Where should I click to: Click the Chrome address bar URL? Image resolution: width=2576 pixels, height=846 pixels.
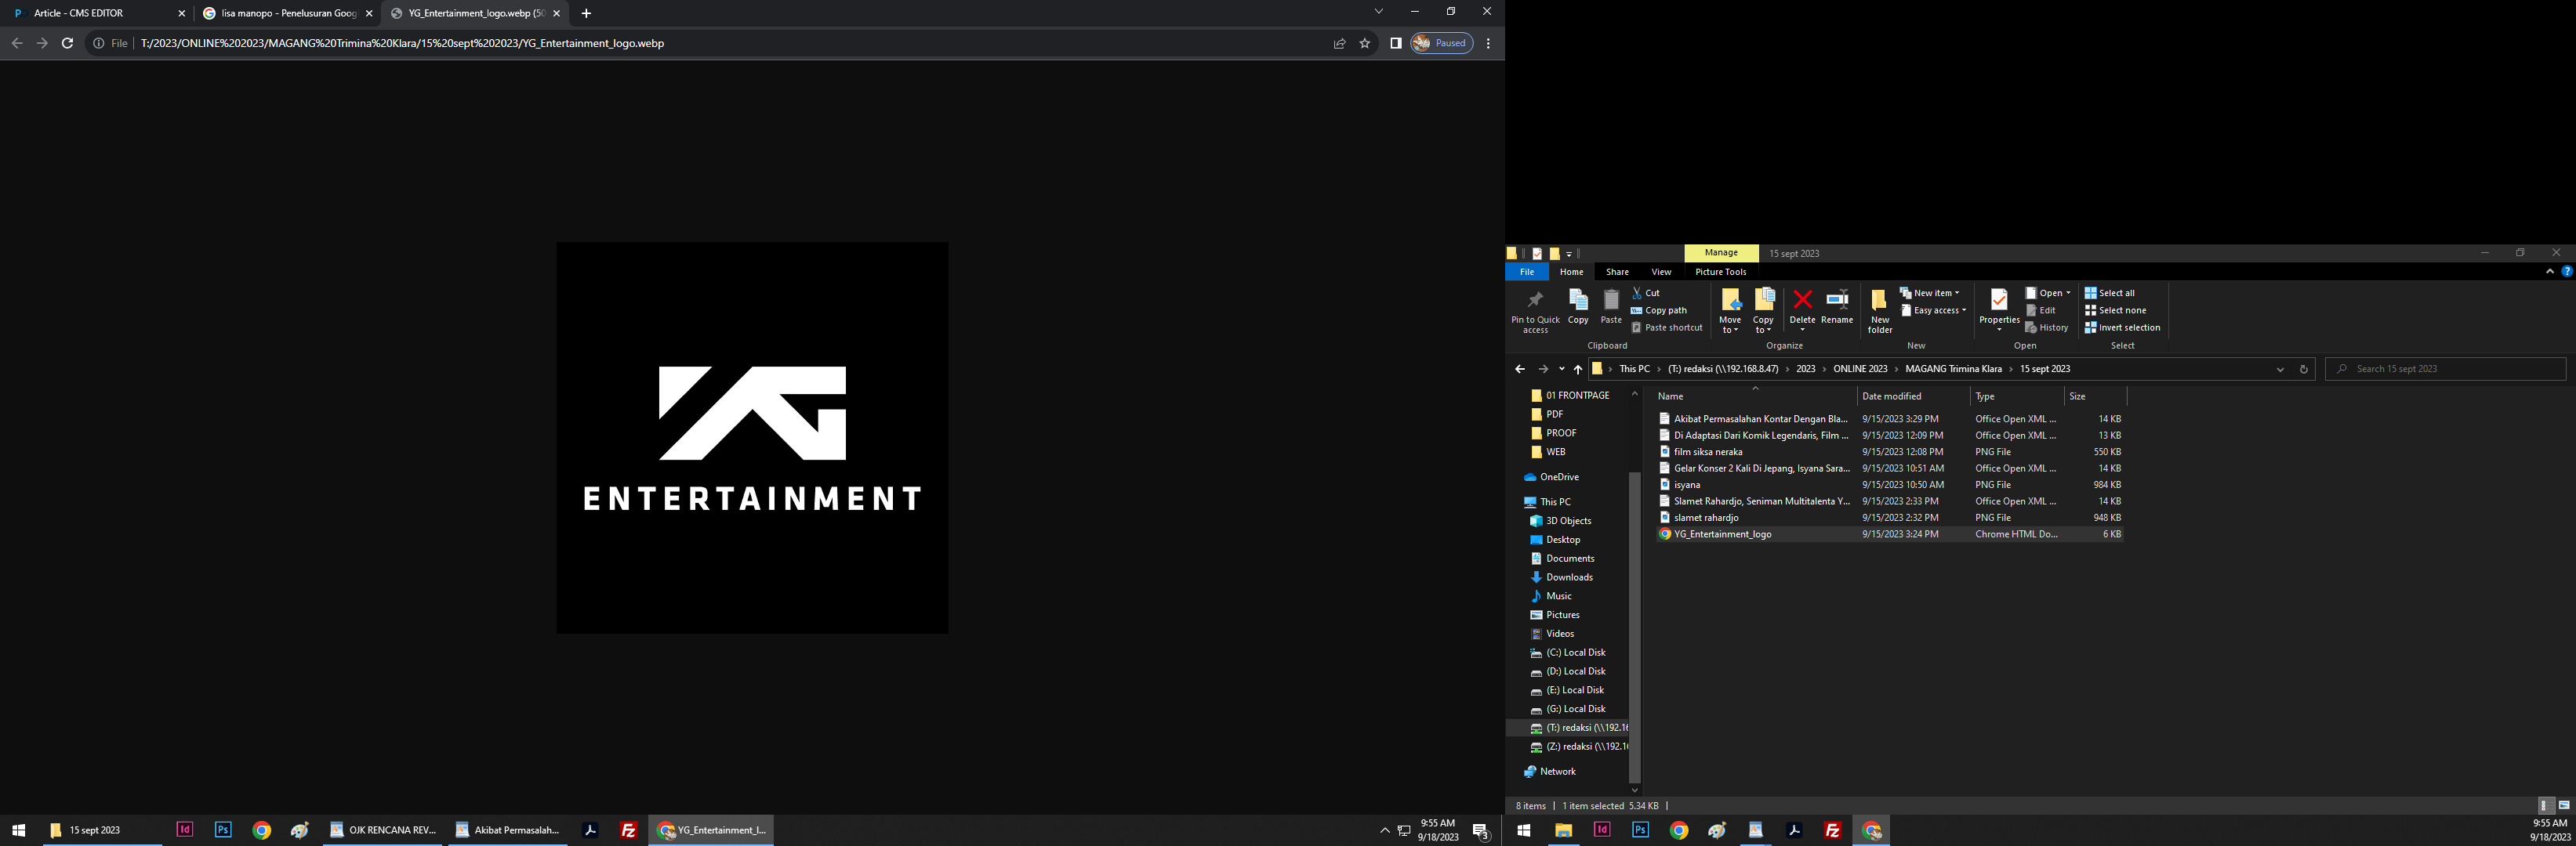(402, 43)
